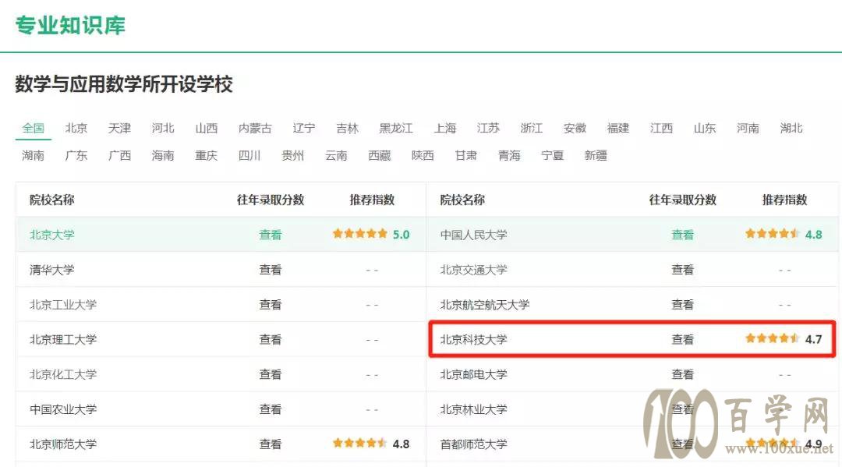View past admission scores for 中国人民大学

(682, 235)
